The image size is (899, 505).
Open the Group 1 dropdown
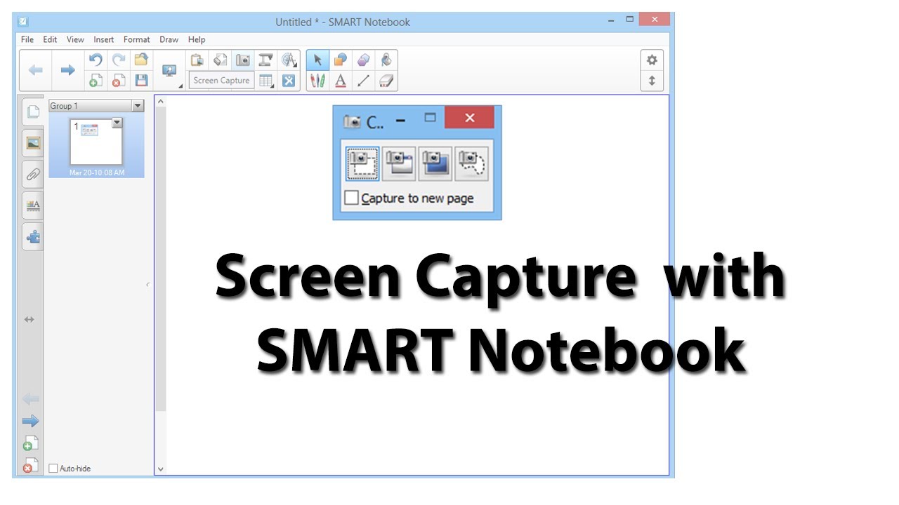click(x=137, y=106)
